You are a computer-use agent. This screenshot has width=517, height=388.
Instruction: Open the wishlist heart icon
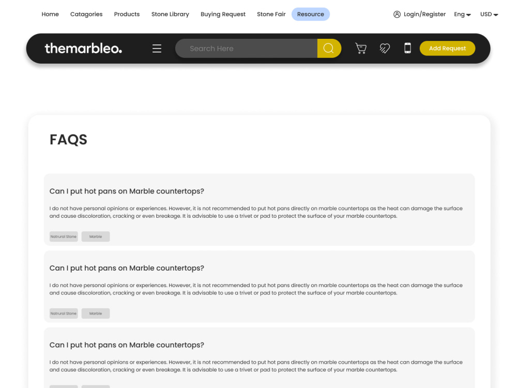click(x=385, y=49)
